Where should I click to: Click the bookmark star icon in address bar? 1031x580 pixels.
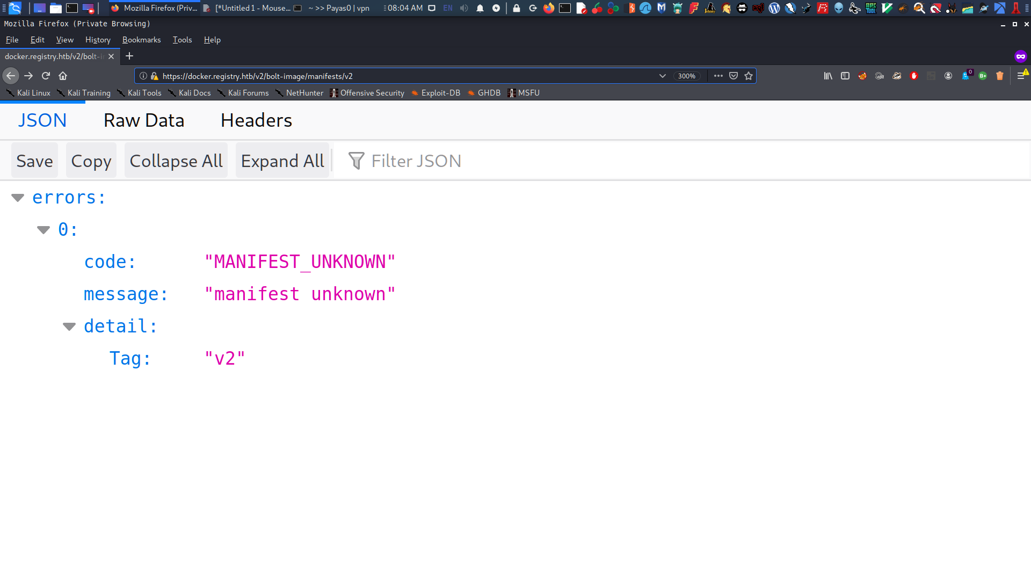[x=749, y=76]
